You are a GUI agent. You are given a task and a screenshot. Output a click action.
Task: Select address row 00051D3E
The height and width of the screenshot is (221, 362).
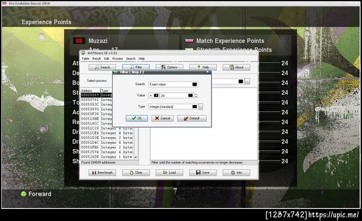click(107, 138)
